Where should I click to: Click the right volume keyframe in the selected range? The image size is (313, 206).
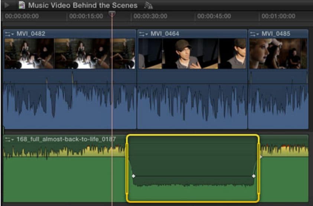pos(254,176)
